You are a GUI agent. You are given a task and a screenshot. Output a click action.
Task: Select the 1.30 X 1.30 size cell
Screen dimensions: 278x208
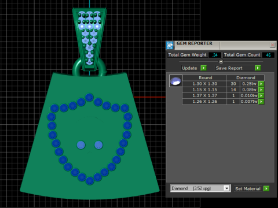click(204, 84)
